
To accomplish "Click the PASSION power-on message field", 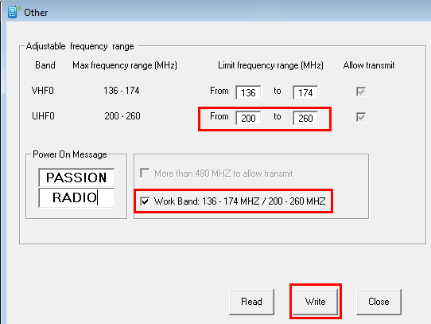I will 76,178.
